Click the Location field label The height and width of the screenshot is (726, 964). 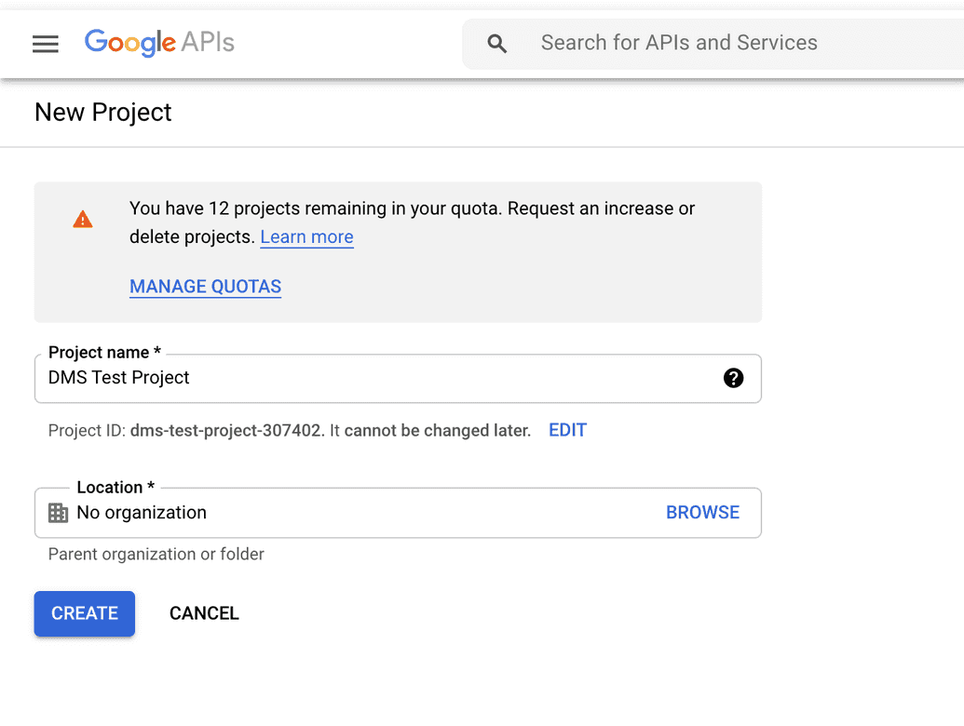(x=115, y=487)
